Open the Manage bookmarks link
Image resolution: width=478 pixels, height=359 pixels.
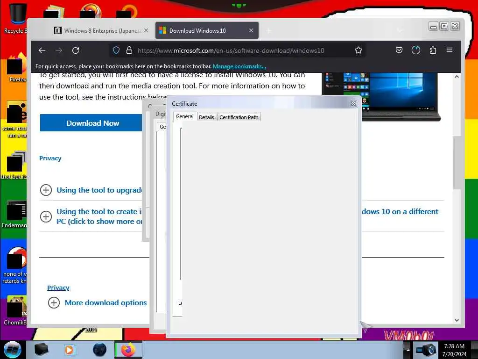[x=239, y=66]
